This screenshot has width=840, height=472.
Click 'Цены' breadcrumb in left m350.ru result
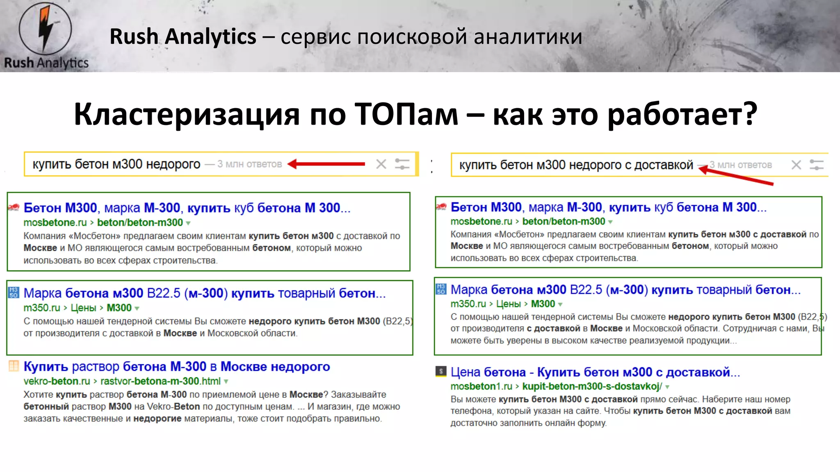83,308
